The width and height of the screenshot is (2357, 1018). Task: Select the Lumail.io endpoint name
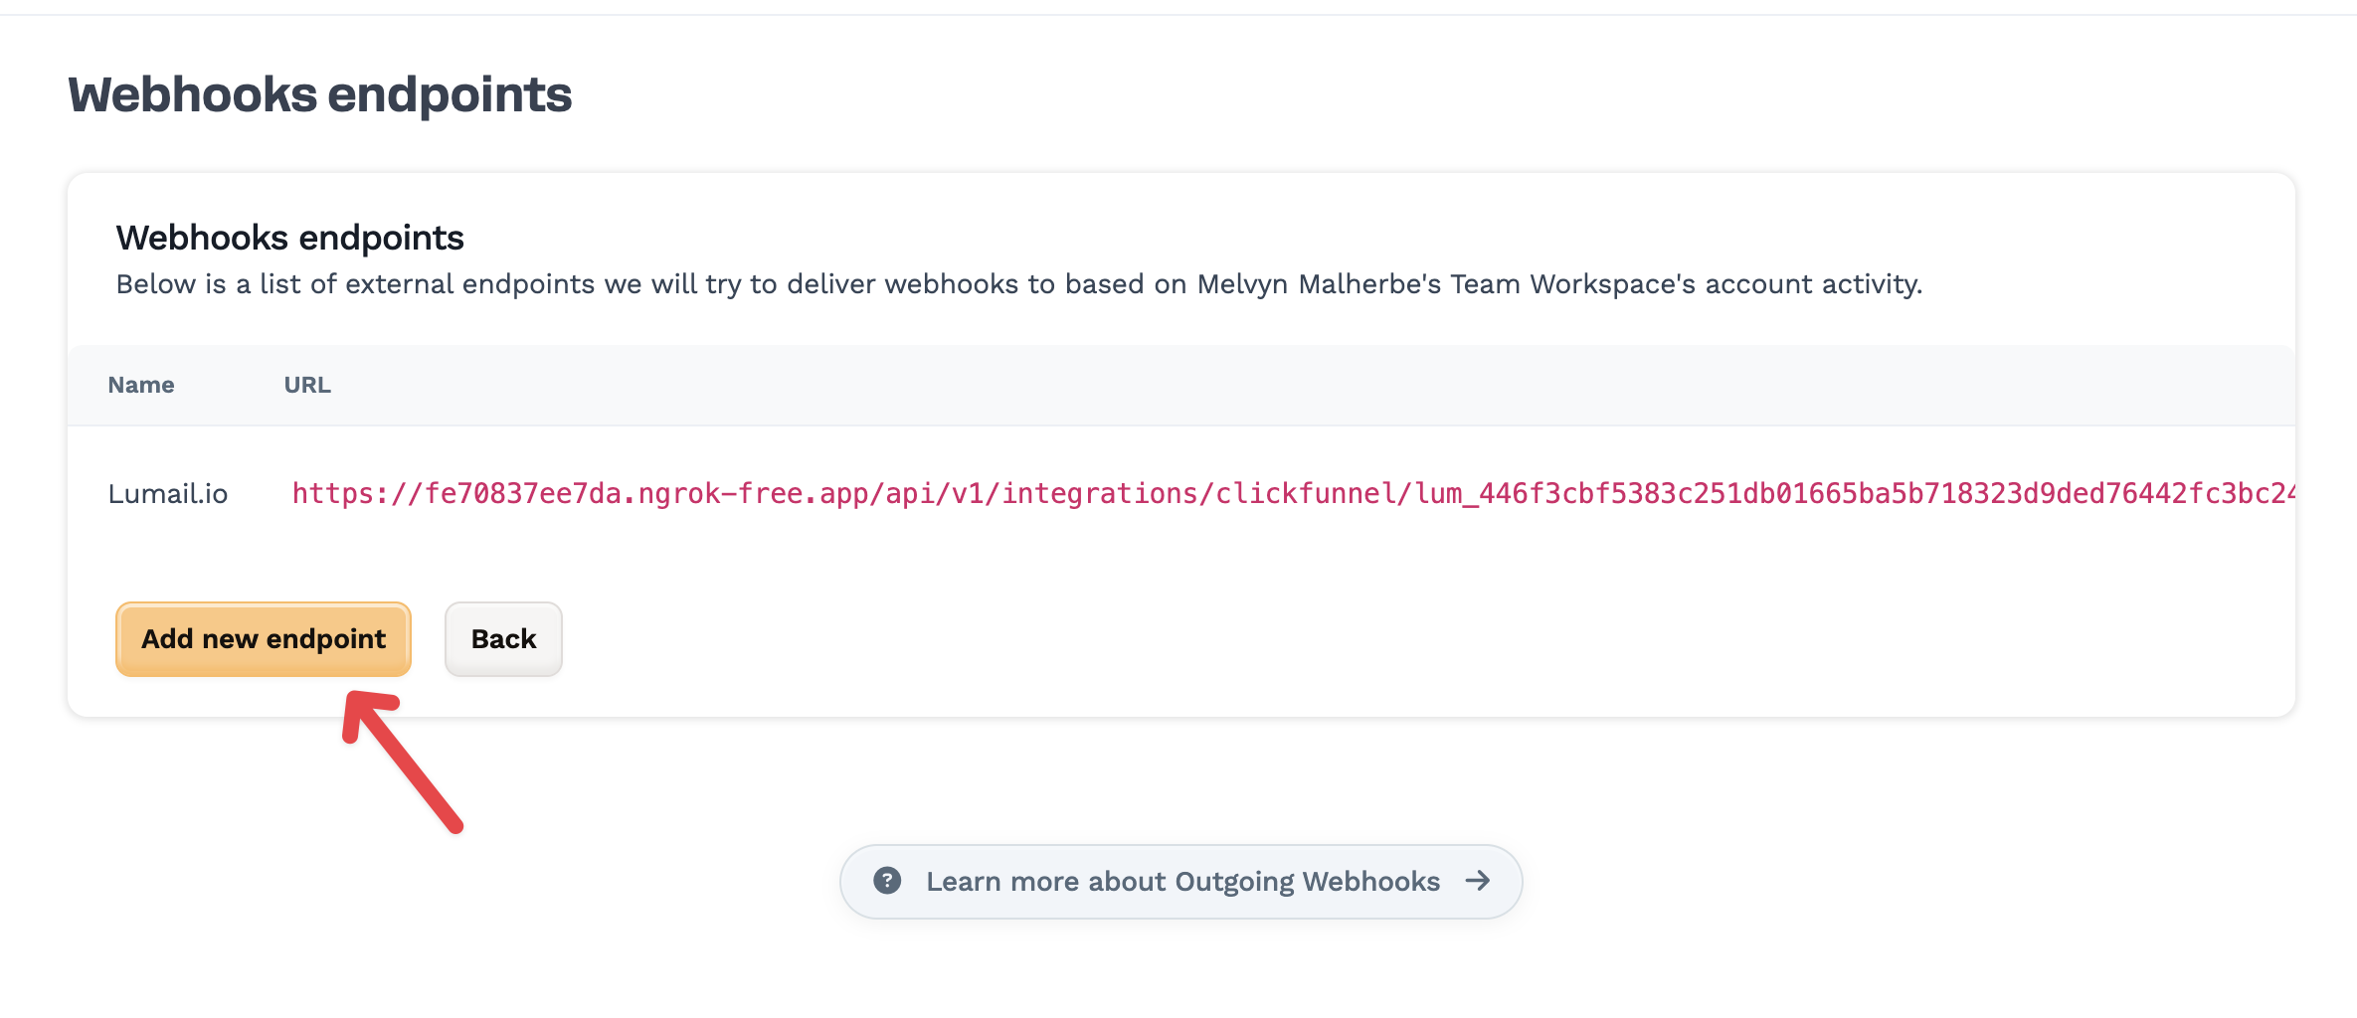168,494
